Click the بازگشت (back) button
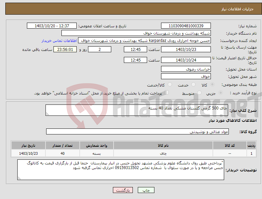The height and width of the screenshot is (199, 262). point(123,190)
